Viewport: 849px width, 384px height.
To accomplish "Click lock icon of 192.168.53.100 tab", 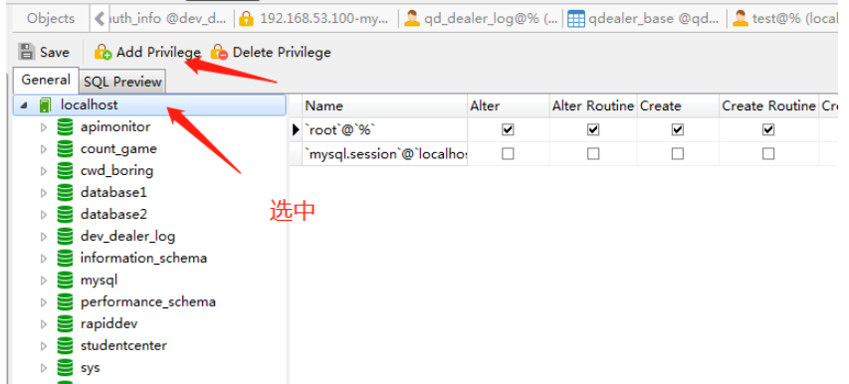I will 247,19.
